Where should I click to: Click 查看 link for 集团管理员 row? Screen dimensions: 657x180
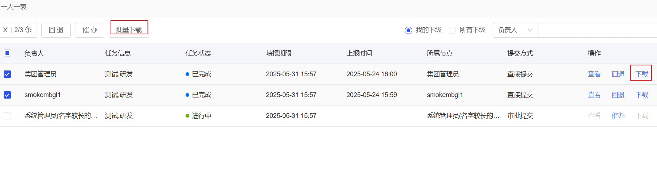pyautogui.click(x=594, y=74)
